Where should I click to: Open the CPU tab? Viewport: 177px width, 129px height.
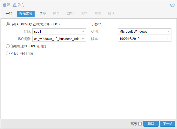(x=70, y=14)
